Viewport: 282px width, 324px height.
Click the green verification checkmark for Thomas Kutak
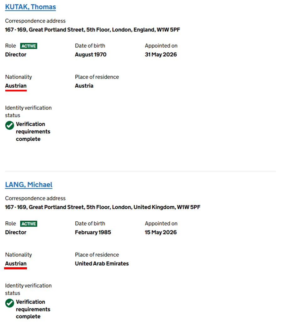point(9,125)
